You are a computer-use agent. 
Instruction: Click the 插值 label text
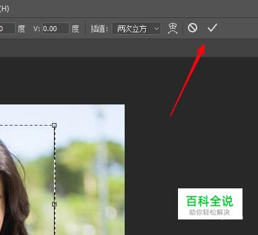tap(99, 29)
